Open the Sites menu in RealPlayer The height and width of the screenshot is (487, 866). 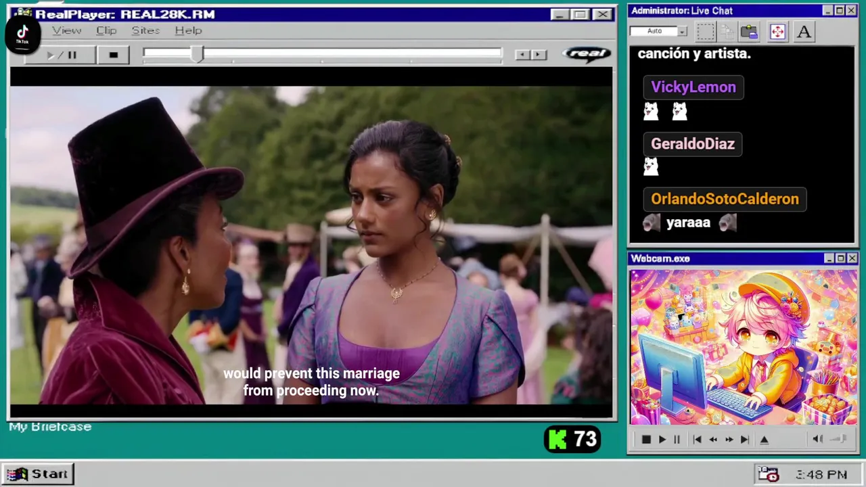point(145,30)
